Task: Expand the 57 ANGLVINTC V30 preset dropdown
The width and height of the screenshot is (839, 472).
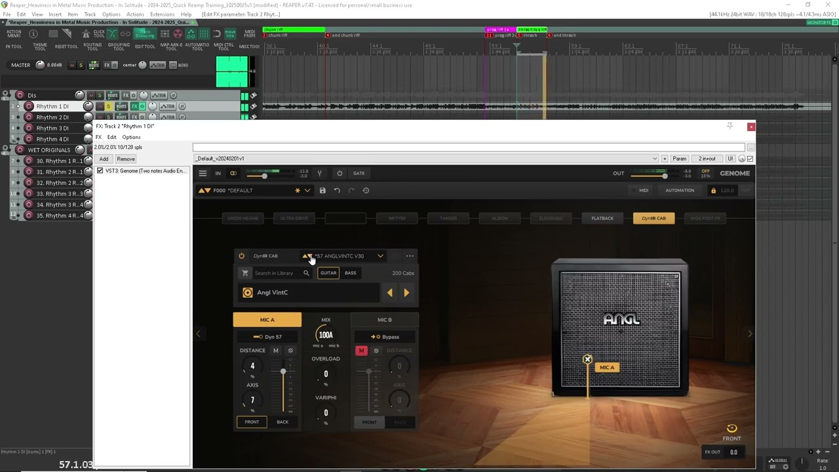Action: pos(380,256)
